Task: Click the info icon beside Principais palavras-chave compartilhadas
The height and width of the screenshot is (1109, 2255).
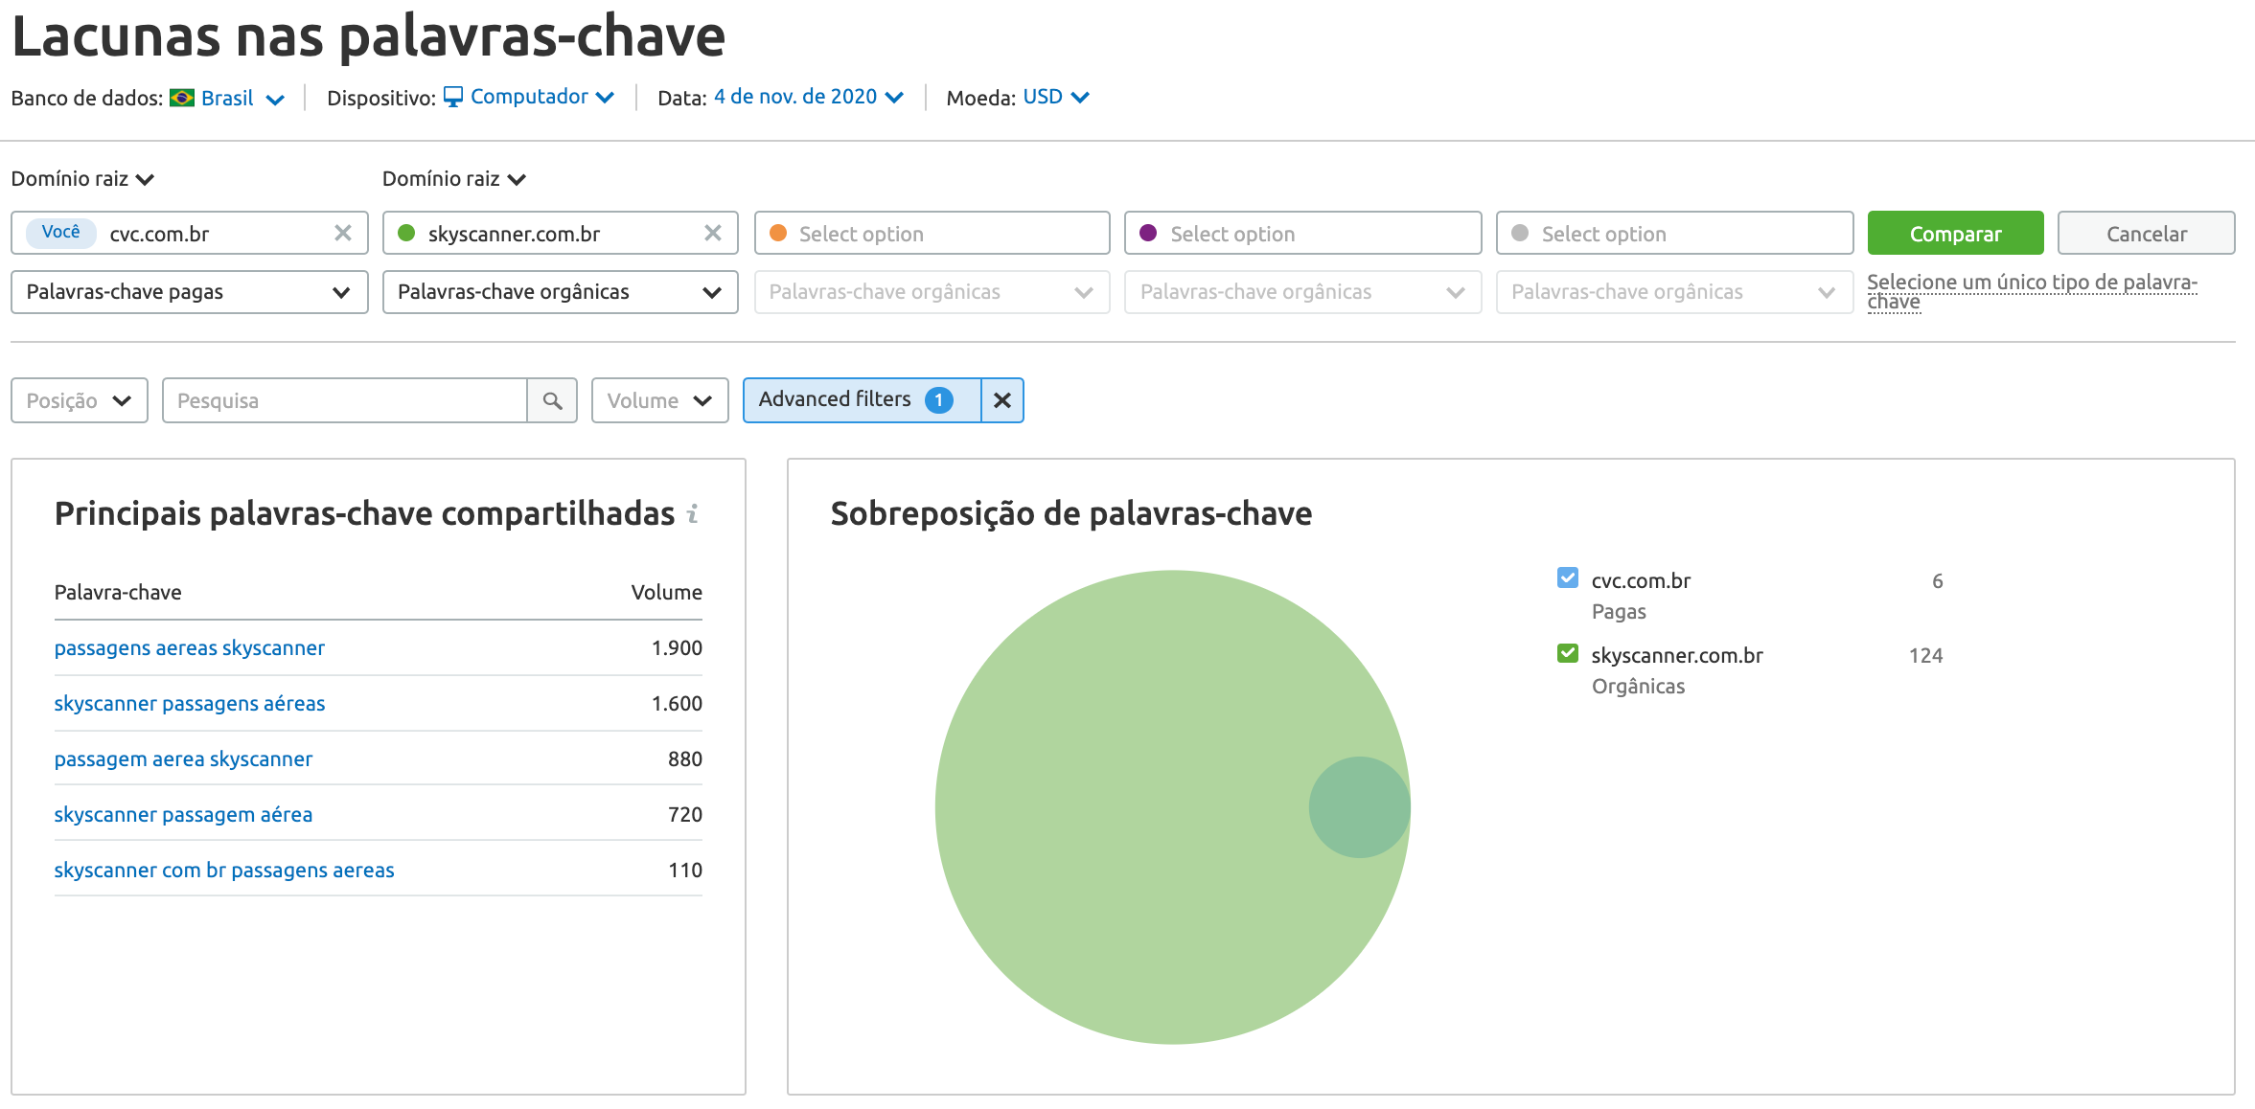Action: pos(693,513)
